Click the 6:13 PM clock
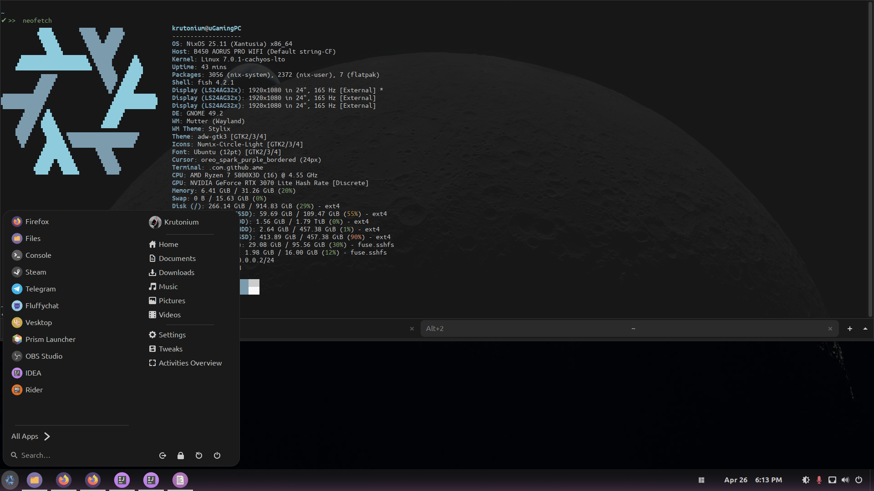 [x=768, y=480]
